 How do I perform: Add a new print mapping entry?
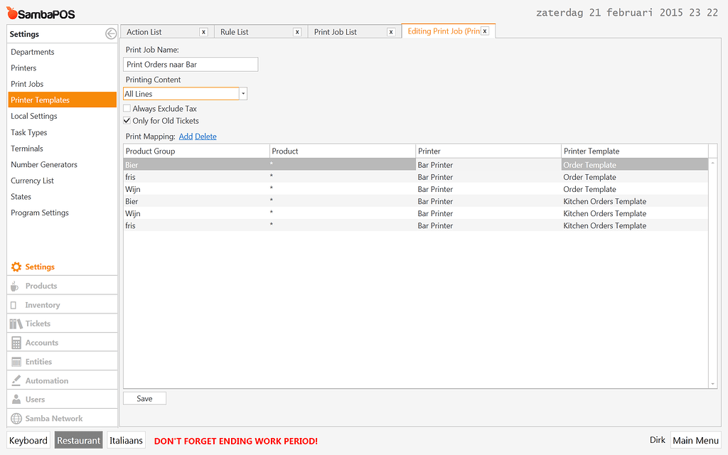pyautogui.click(x=186, y=136)
